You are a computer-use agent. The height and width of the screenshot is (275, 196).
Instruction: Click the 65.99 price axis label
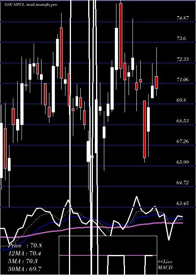[x=183, y=162]
